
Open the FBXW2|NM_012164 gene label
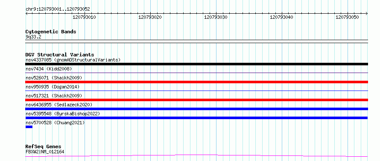click(x=45, y=152)
